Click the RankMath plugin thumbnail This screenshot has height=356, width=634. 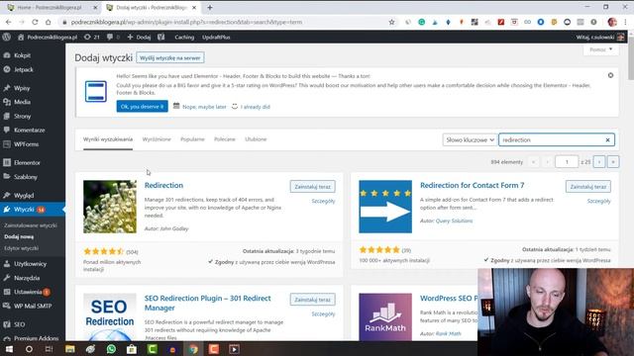tap(385, 316)
